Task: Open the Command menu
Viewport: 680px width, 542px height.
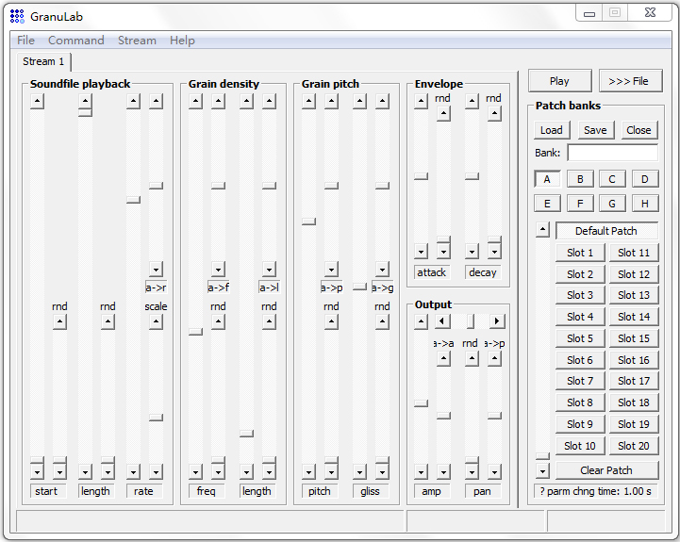Action: 75,41
